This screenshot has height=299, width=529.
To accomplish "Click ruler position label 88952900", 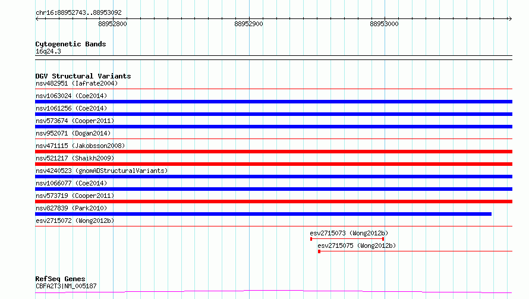I will click(248, 24).
